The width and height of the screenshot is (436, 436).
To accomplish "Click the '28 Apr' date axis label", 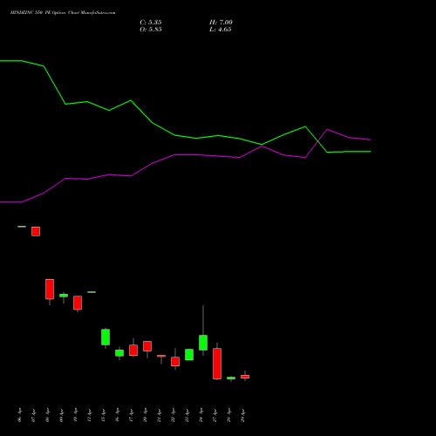I will tap(228, 415).
